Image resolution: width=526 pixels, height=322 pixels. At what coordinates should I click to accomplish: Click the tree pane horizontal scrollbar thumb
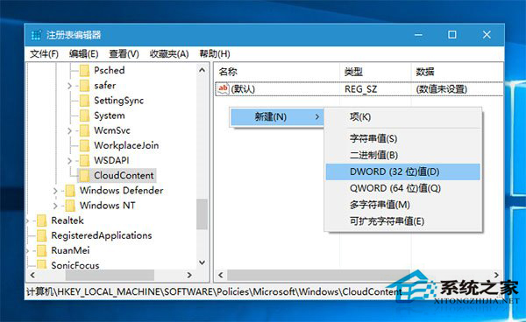pyautogui.click(x=110, y=275)
